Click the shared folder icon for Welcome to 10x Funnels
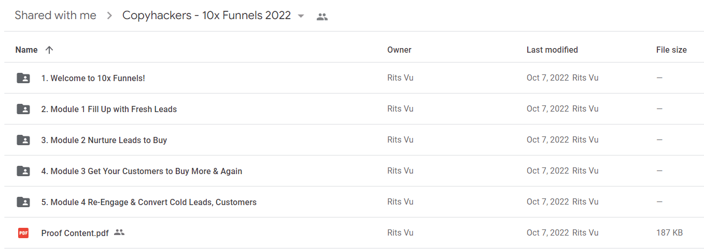 23,78
